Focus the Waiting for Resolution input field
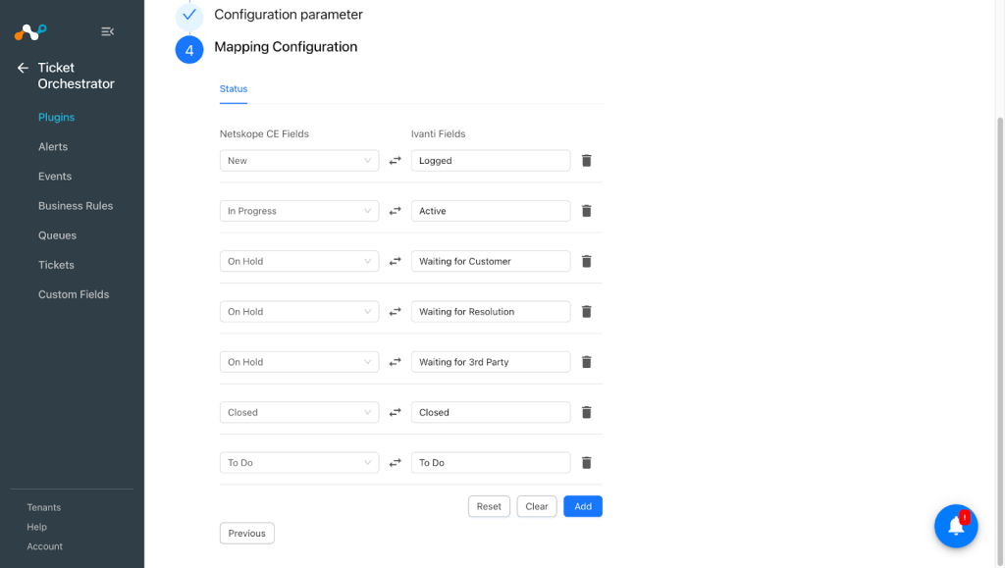This screenshot has height=568, width=1005. coord(491,312)
